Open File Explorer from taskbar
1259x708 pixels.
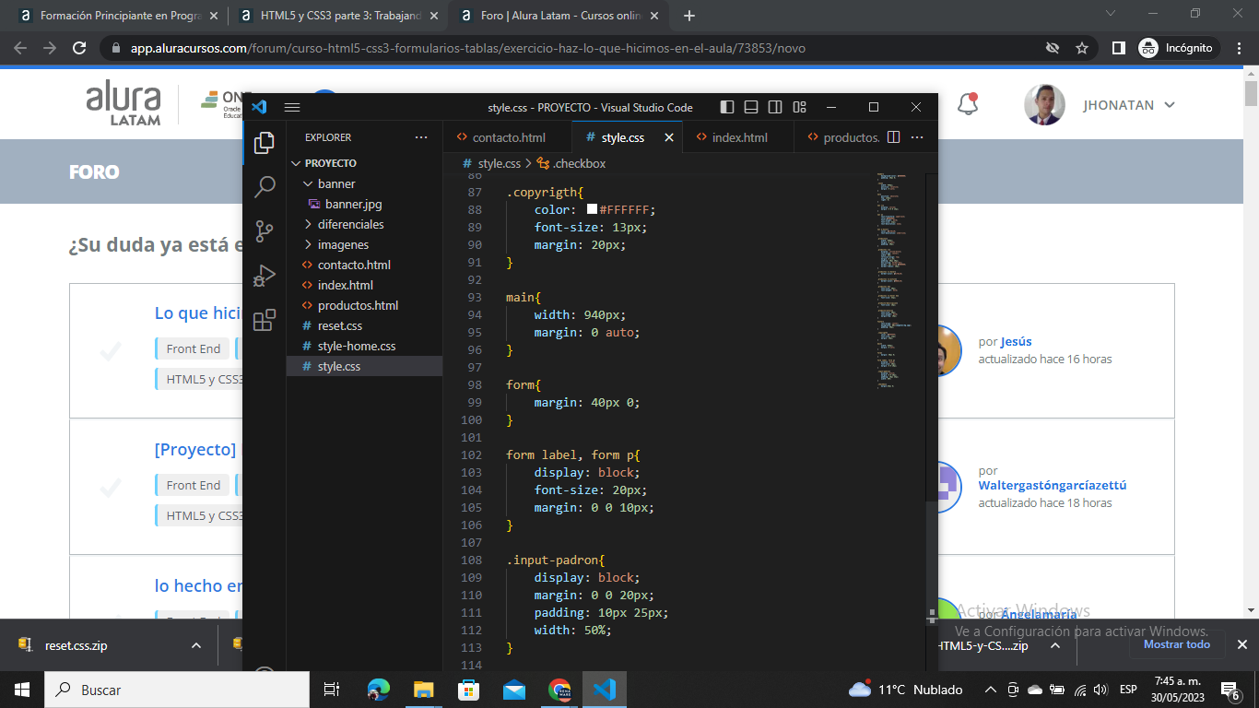point(423,690)
